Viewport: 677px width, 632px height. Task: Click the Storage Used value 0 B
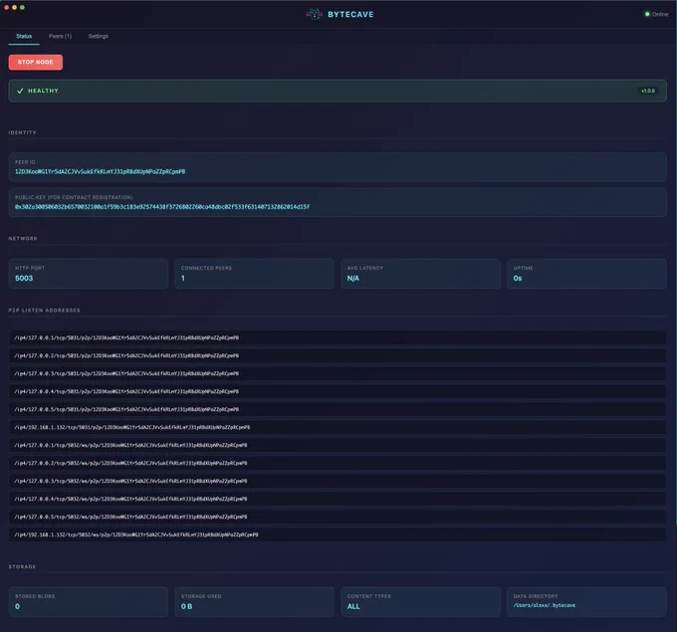click(x=186, y=606)
